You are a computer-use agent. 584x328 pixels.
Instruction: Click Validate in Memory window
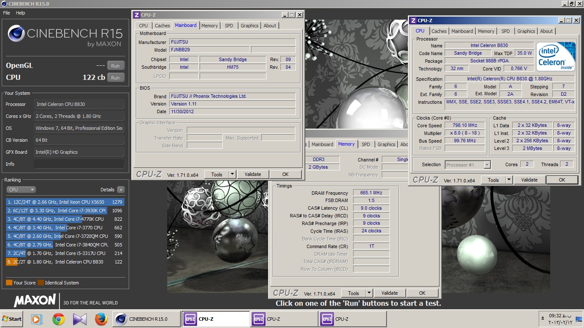pos(389,293)
